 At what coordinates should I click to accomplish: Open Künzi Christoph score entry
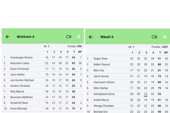point(43,69)
